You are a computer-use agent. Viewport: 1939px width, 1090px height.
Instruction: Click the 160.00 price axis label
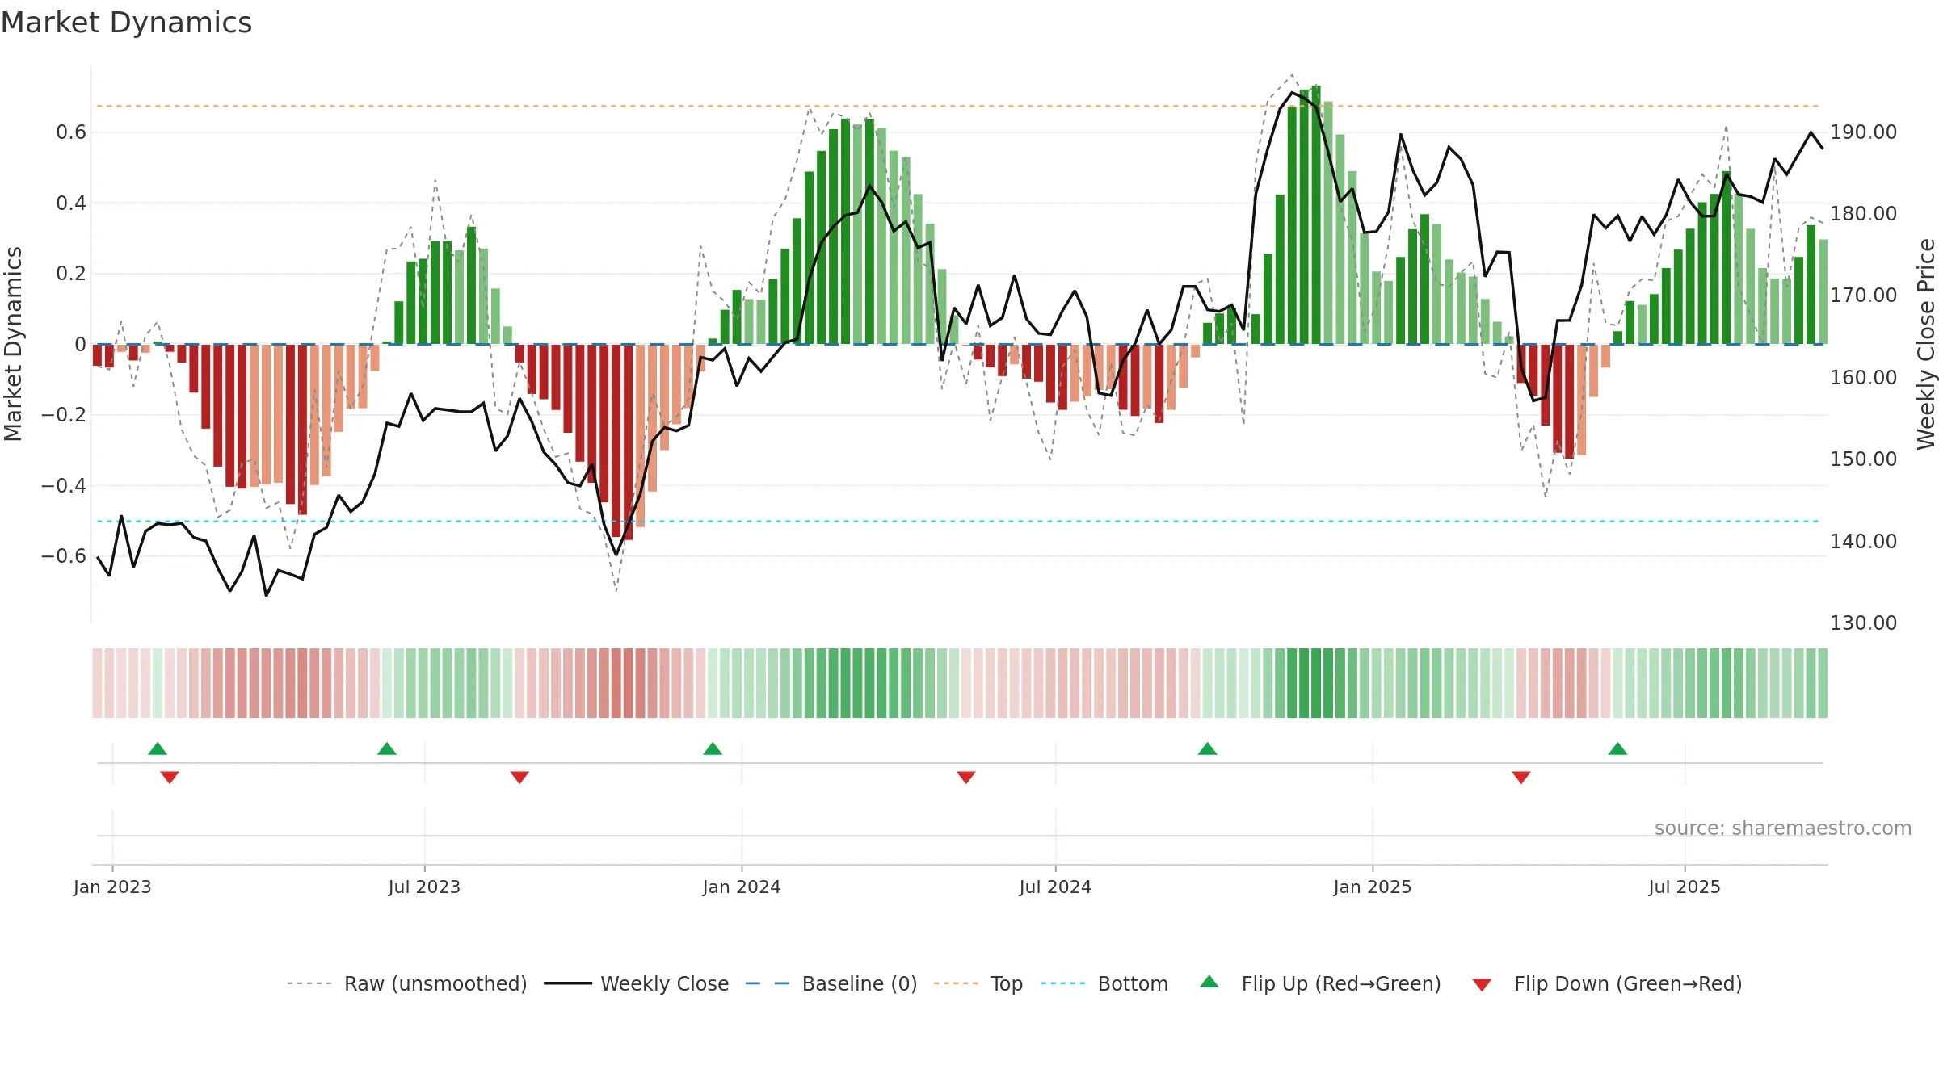point(1863,377)
